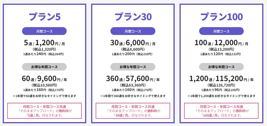This screenshot has width=267, height=126.
Task: Click the pink 100通/月 free upload box
Action: point(221,111)
